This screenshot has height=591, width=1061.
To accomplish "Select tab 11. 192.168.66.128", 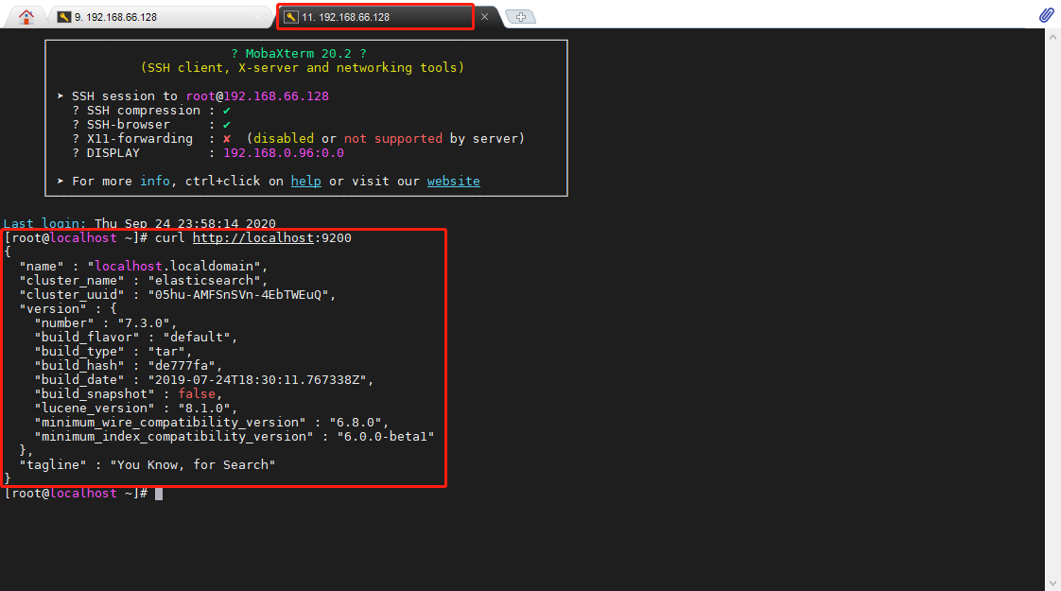I will (x=374, y=17).
